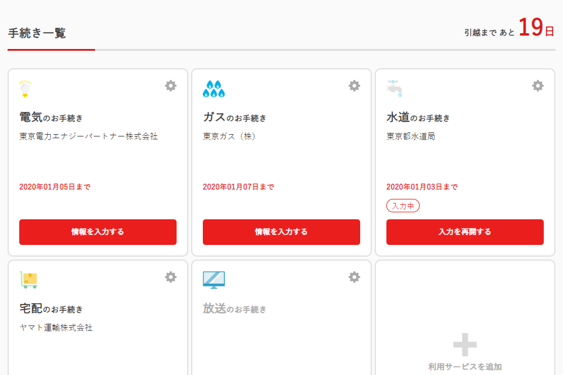This screenshot has width=563, height=375.
Task: Click 宅配のお手続き title
Action: point(51,308)
